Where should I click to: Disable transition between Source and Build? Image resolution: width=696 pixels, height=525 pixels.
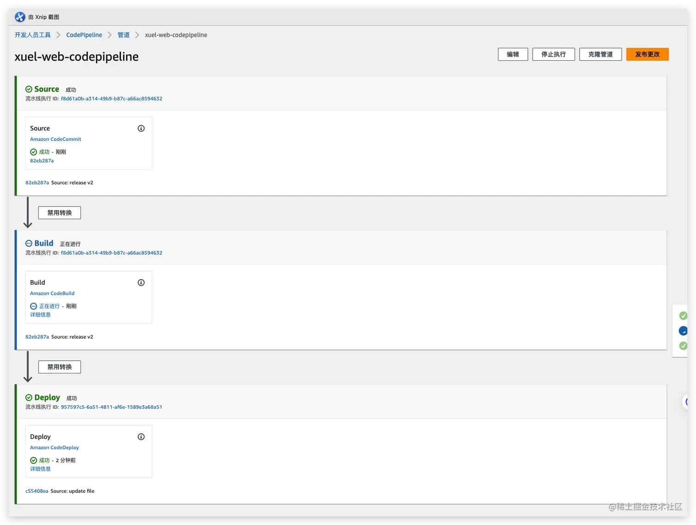click(59, 213)
